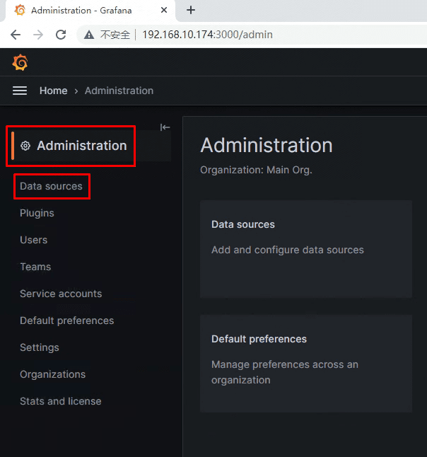Open a new browser tab with plus
The image size is (427, 457).
click(191, 10)
